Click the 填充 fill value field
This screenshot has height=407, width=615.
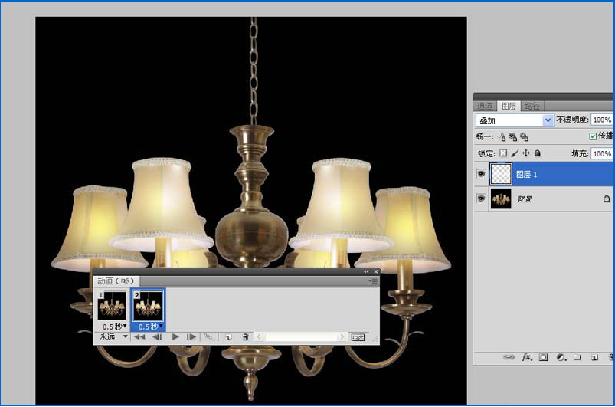602,153
